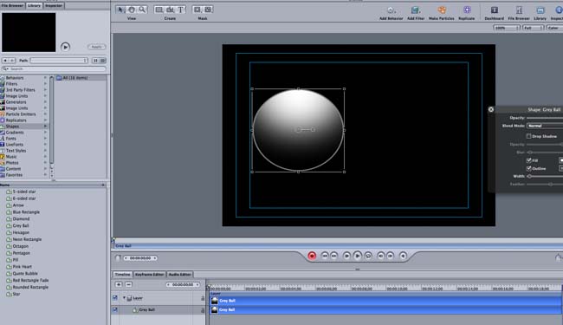Adjust the top Opacity slider in dashboard
The image size is (563, 325).
544,118
